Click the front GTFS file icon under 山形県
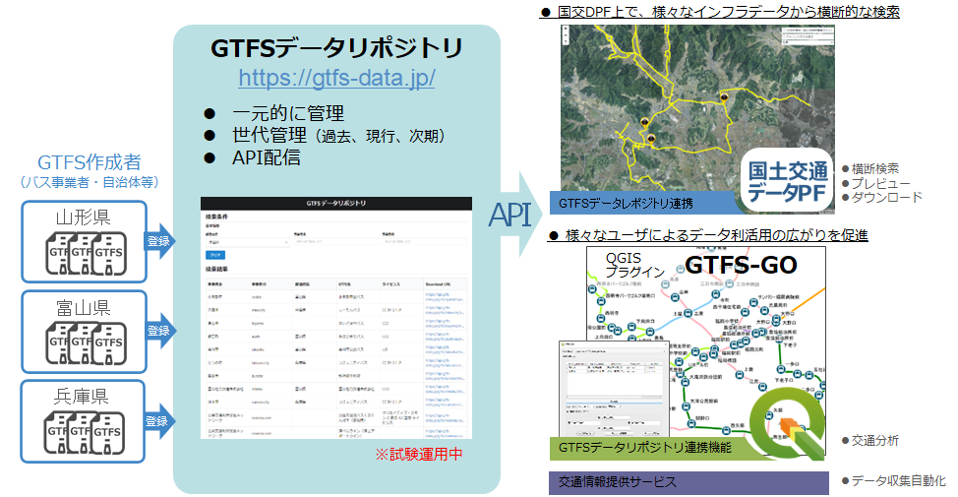 109,253
